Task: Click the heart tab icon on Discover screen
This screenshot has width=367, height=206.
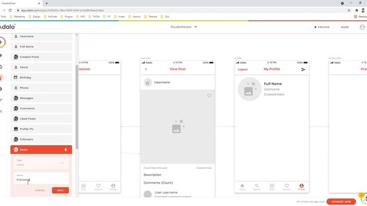Action: [98, 187]
